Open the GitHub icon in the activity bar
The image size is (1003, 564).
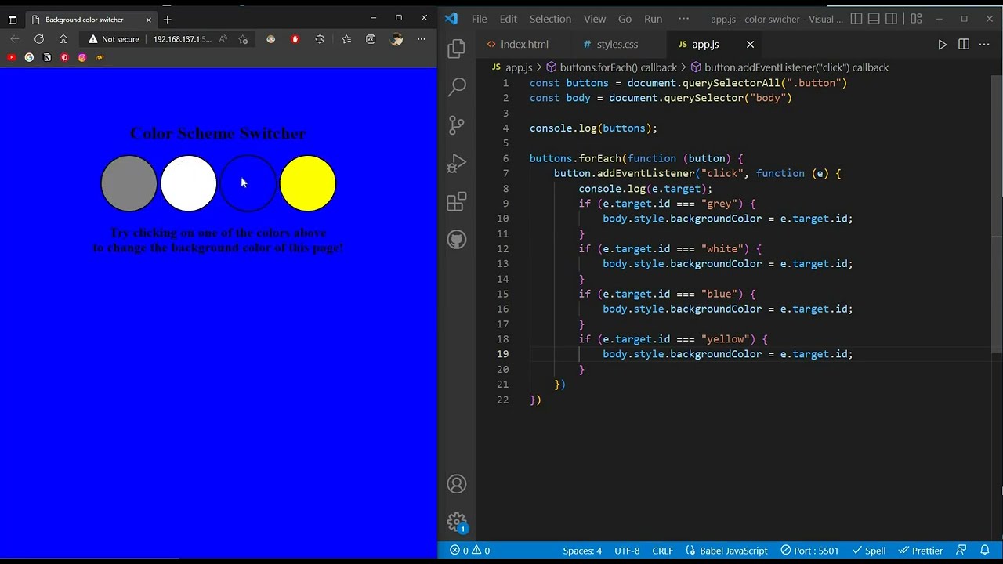click(457, 240)
